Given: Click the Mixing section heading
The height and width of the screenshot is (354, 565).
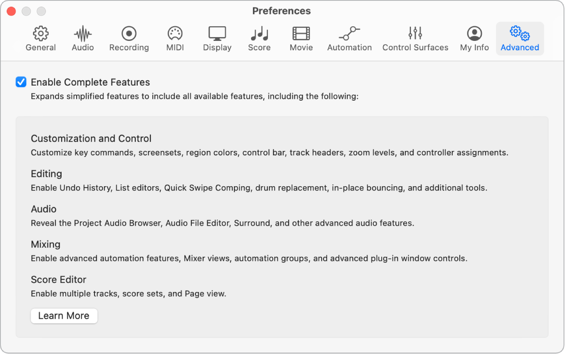Looking at the screenshot, I should (x=46, y=244).
